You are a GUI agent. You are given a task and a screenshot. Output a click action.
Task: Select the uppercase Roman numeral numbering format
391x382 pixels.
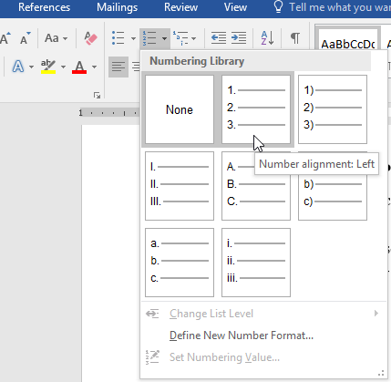tap(180, 186)
